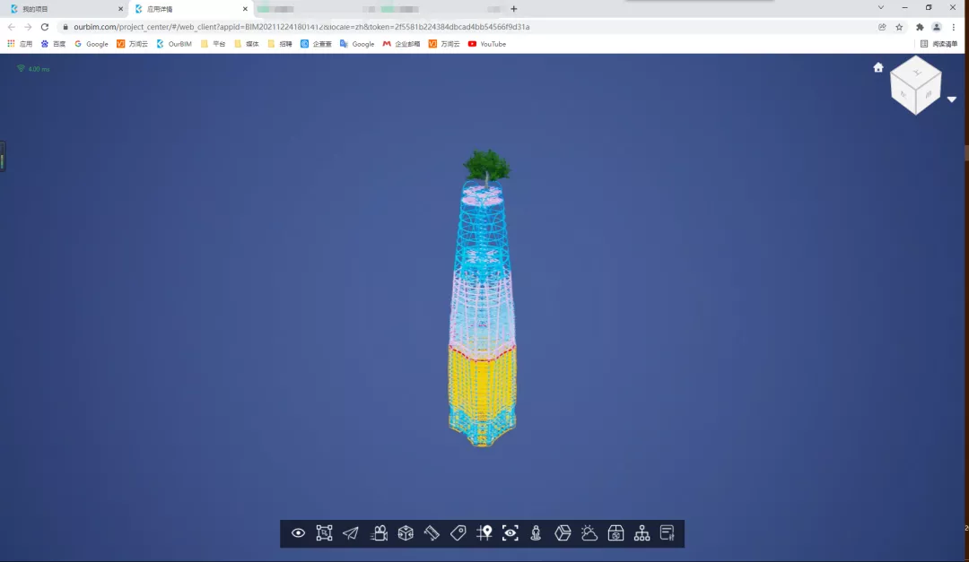Open the browser extensions puzzle icon
Viewport: 969px width, 562px height.
coord(920,27)
